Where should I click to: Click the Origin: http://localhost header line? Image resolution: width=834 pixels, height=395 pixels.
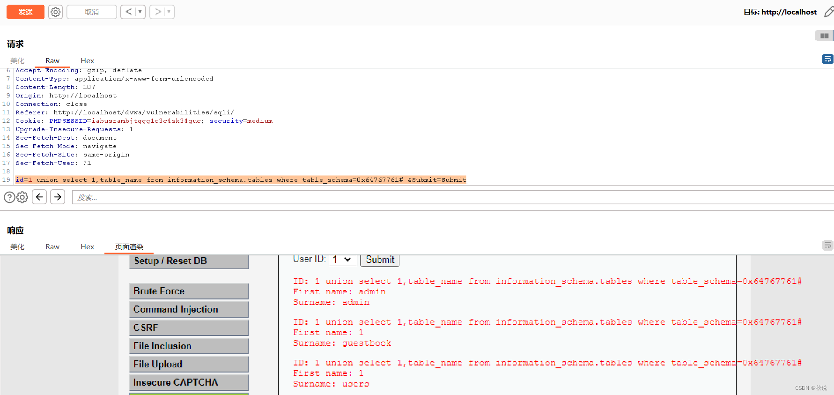coord(66,96)
